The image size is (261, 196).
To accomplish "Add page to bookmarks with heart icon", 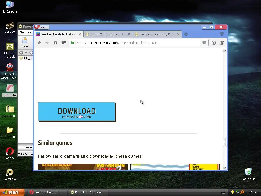I will [204, 43].
